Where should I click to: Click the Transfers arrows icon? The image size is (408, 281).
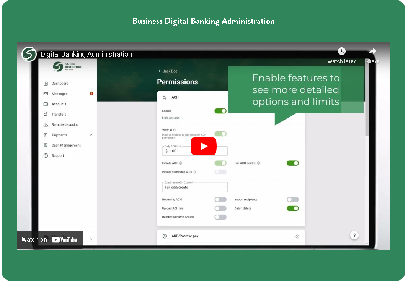coord(46,115)
